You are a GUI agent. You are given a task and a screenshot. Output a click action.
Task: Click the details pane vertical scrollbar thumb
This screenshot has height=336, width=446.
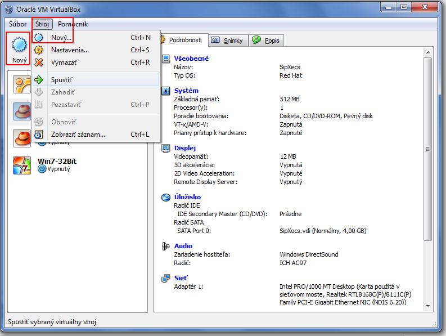427,149
